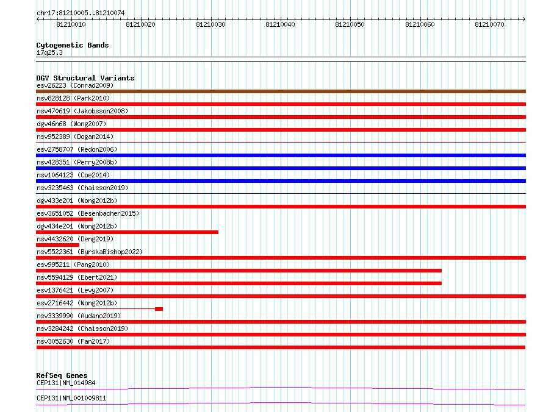This screenshot has height=412, width=543.
Task: Click nsv3284242 (Chaisson2019) label
Action: point(82,329)
